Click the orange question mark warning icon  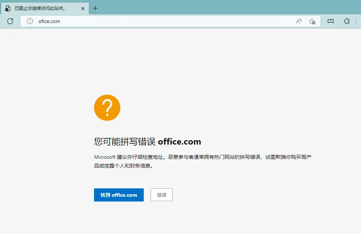tap(107, 108)
